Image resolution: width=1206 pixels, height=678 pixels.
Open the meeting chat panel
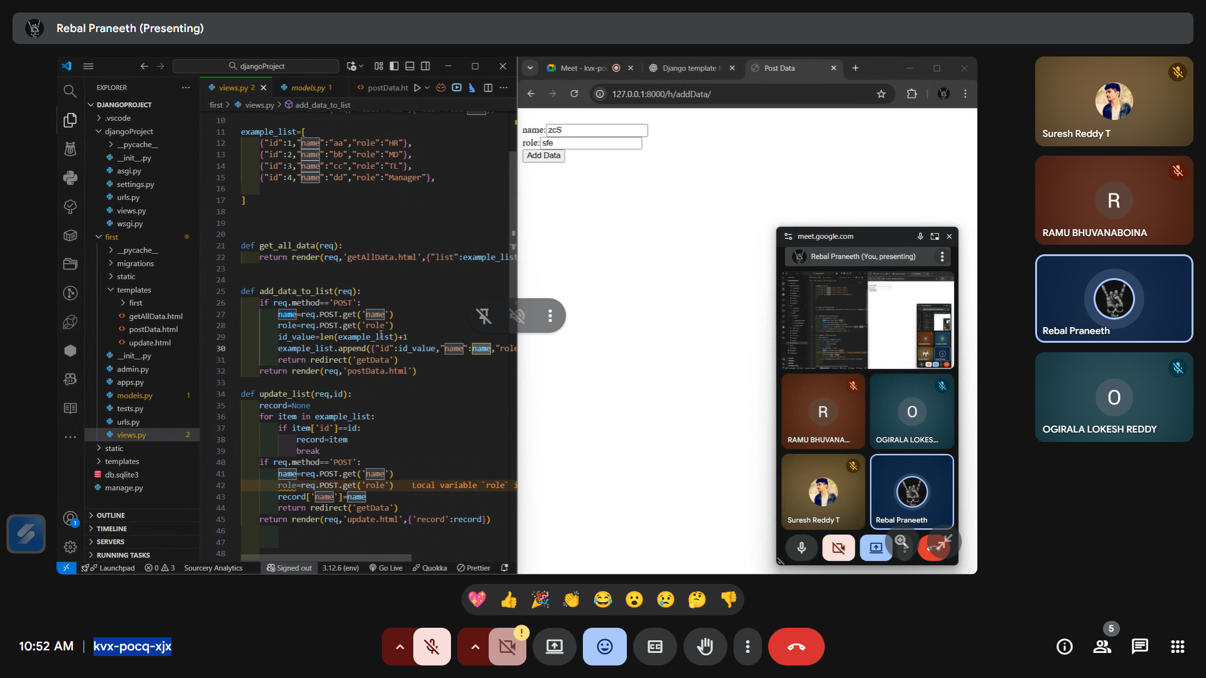pyautogui.click(x=1139, y=647)
